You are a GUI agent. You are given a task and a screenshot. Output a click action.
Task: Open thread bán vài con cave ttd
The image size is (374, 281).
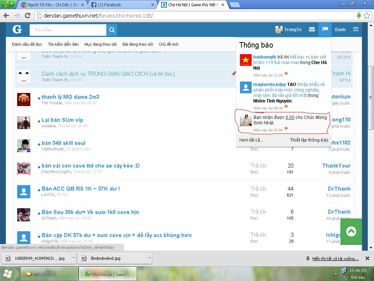tap(91, 166)
